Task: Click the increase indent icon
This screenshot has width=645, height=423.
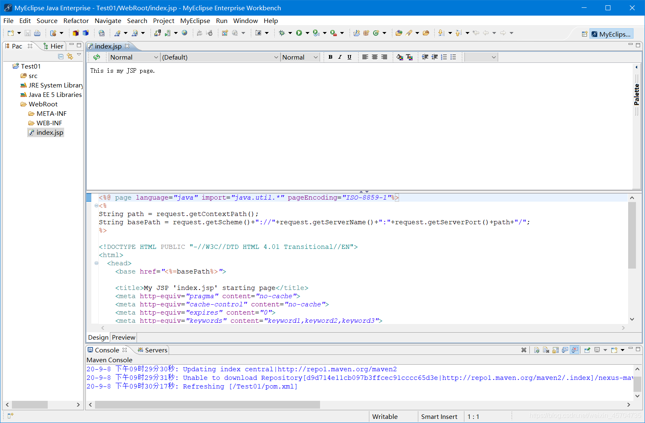Action: (425, 57)
